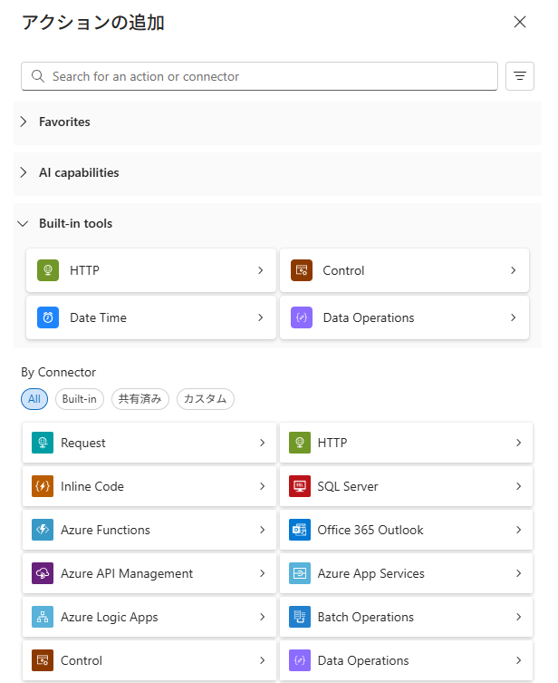
Task: Select the Date Time label
Action: click(99, 318)
